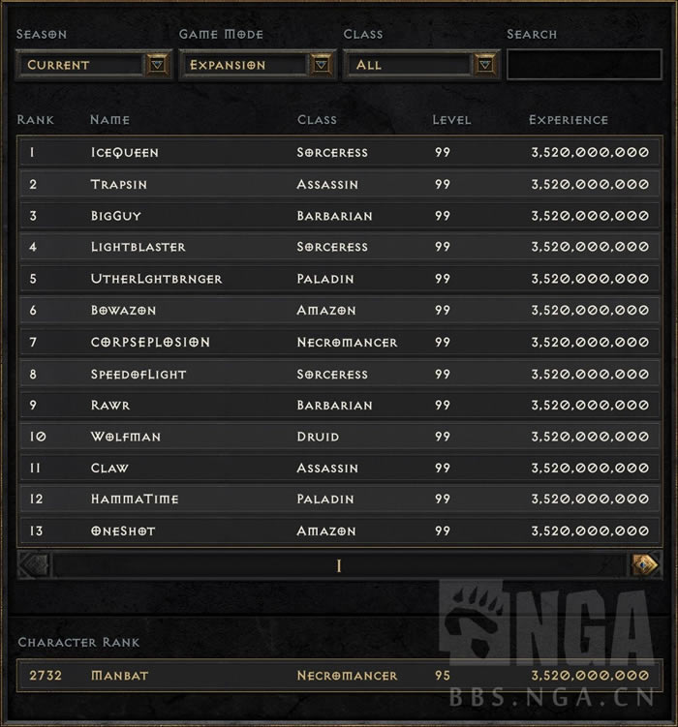This screenshot has height=727, width=678.
Task: Click the page number 1 indicator
Action: click(x=339, y=565)
